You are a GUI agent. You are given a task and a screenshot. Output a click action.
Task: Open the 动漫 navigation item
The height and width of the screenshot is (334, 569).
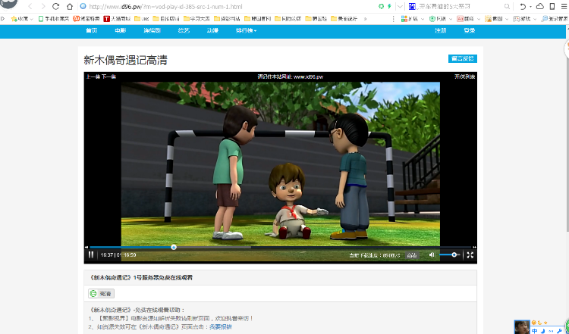pyautogui.click(x=212, y=31)
